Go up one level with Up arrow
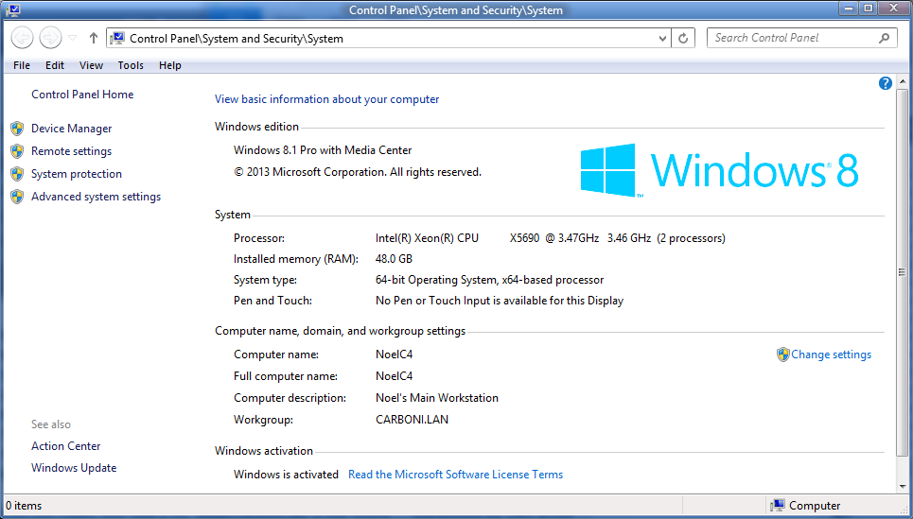This screenshot has height=519, width=913. click(x=93, y=39)
